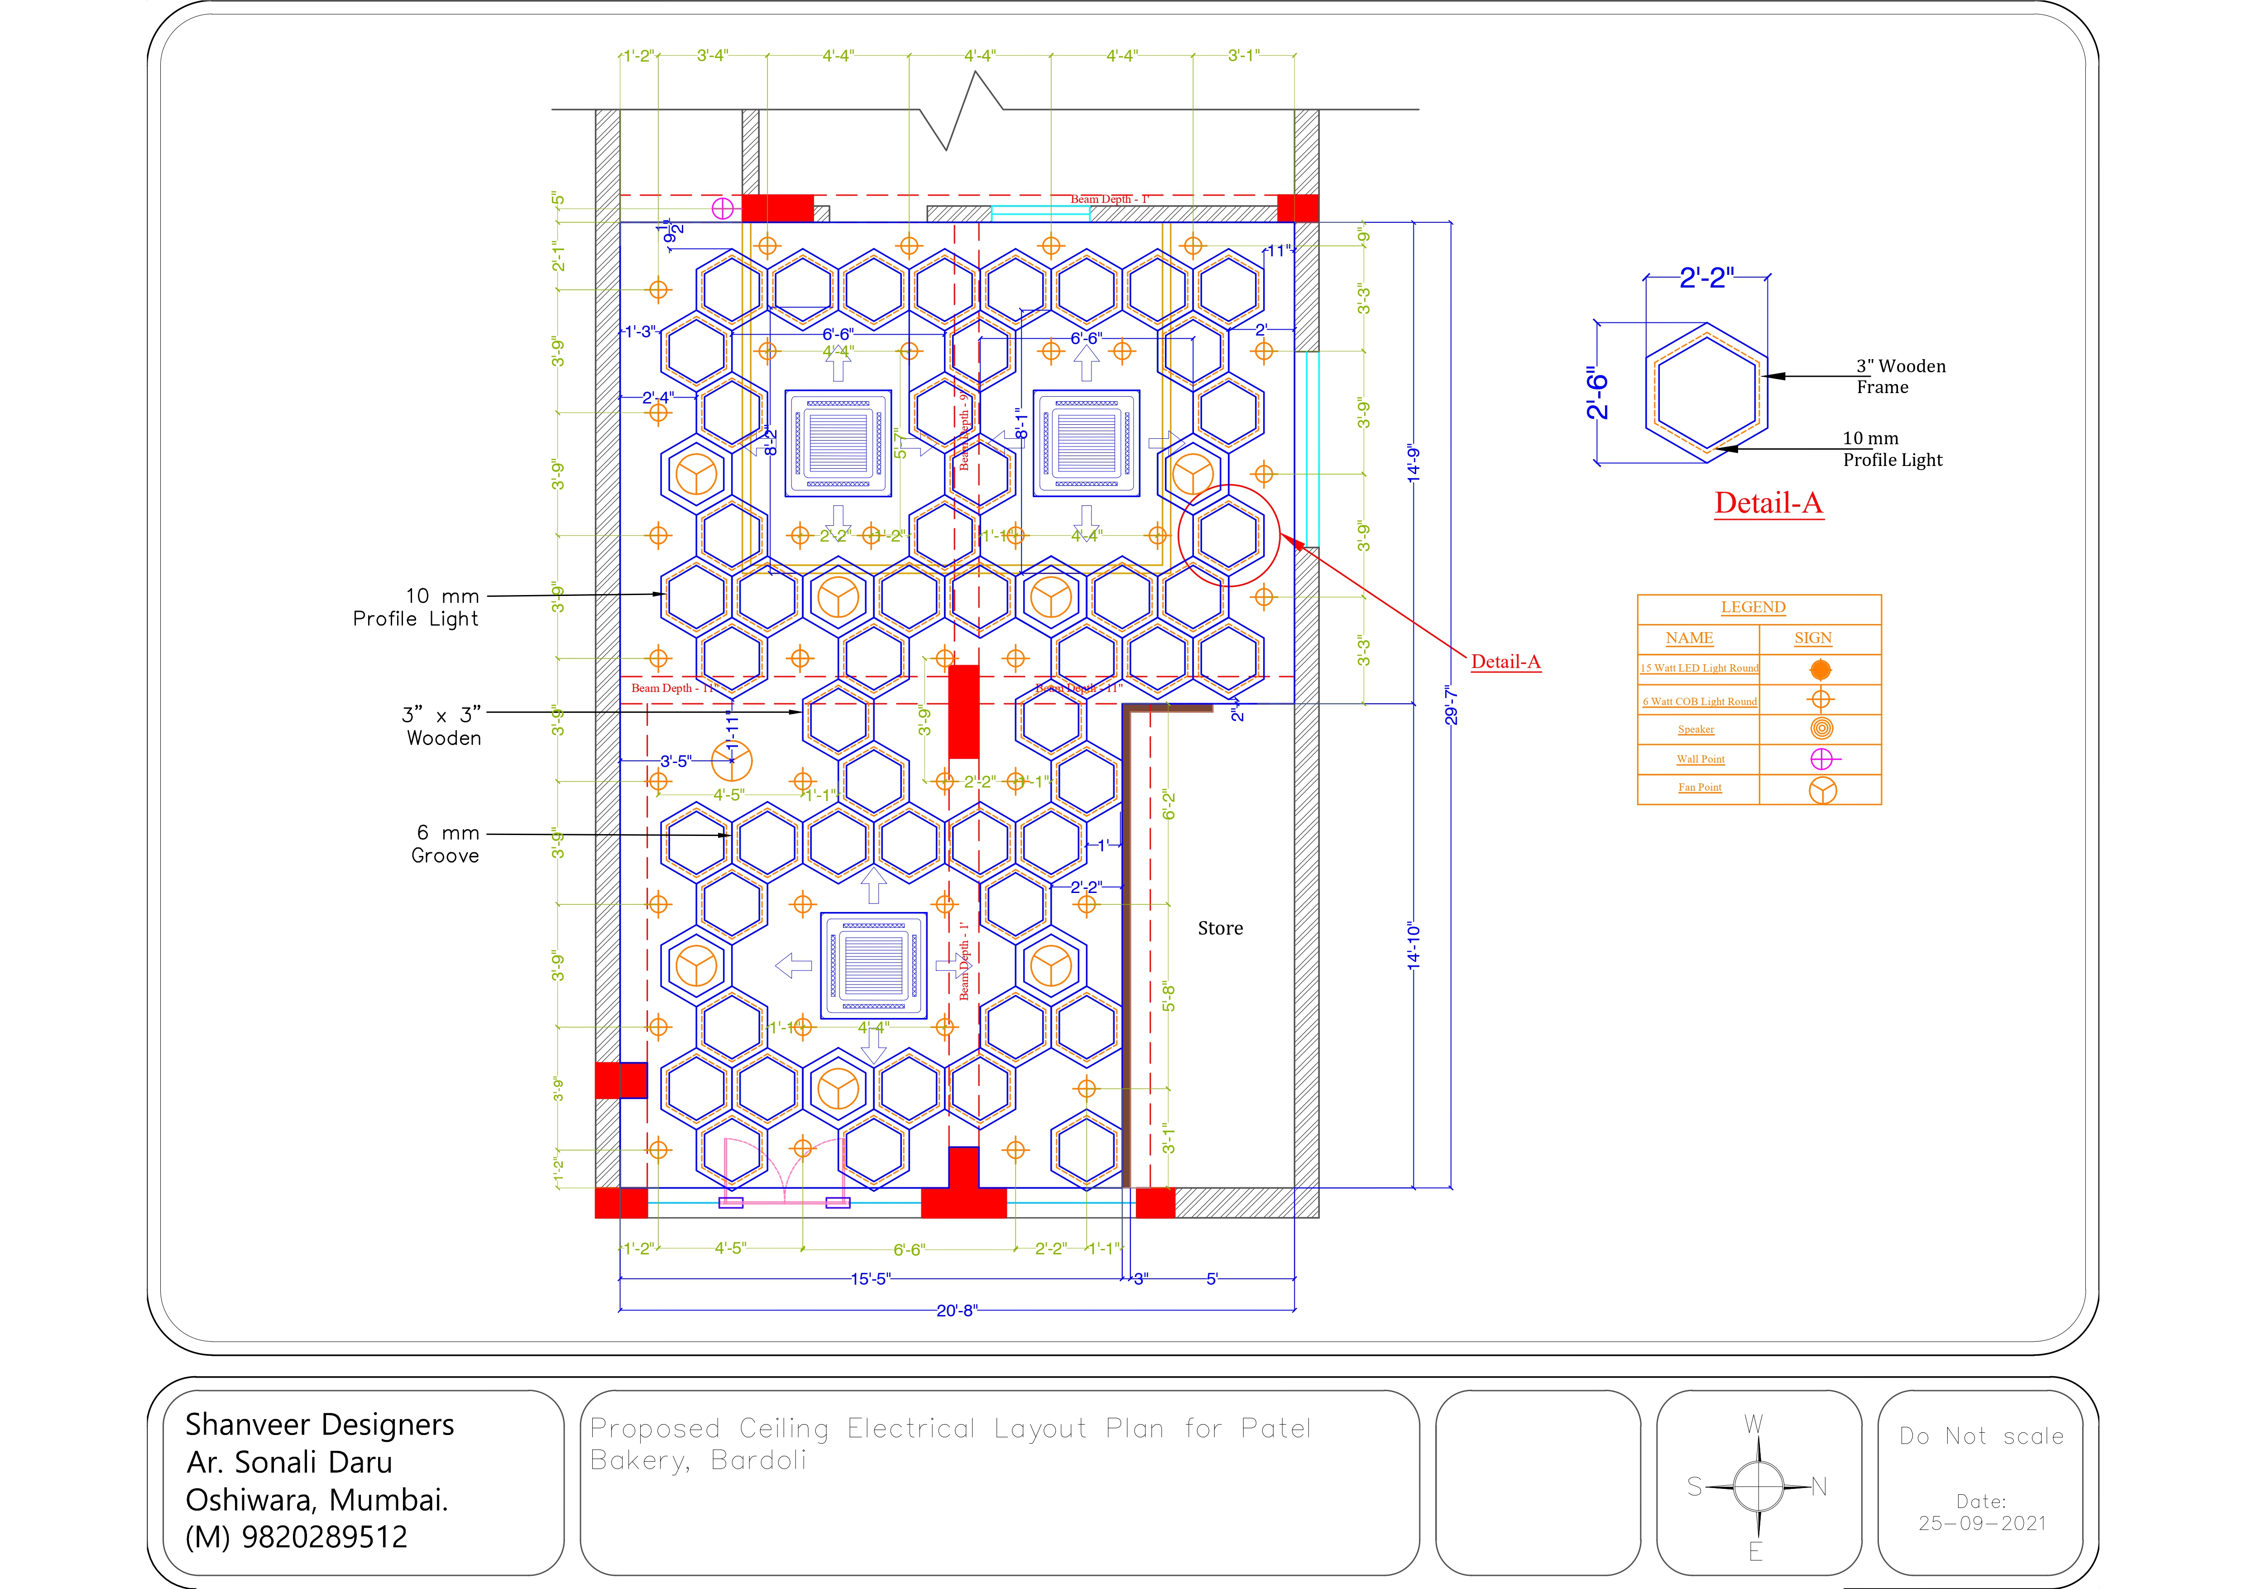Click the red Detail-A circle callout on plan
The image size is (2247, 1589).
1228,536
